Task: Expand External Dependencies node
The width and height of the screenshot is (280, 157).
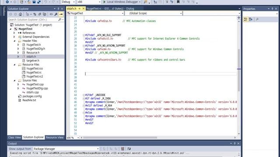Action: pyautogui.click(x=14, y=37)
